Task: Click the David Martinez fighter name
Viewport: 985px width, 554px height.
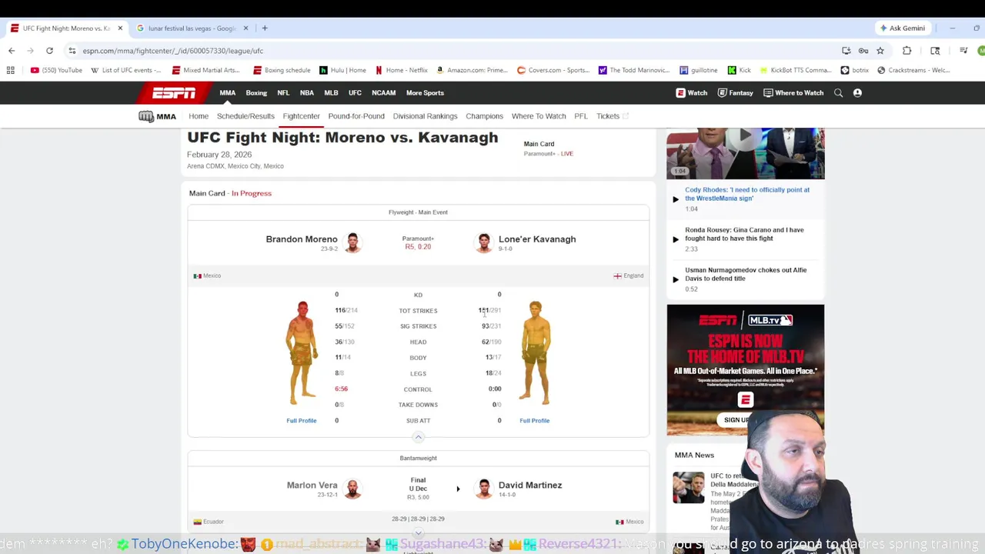Action: [530, 486]
